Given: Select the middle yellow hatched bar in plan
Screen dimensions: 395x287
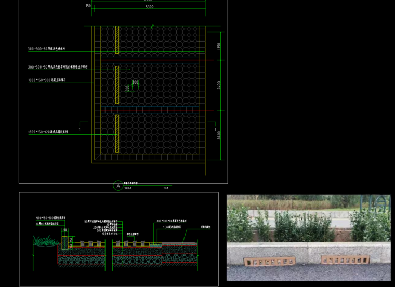Looking at the screenshot, I should pos(117,85).
